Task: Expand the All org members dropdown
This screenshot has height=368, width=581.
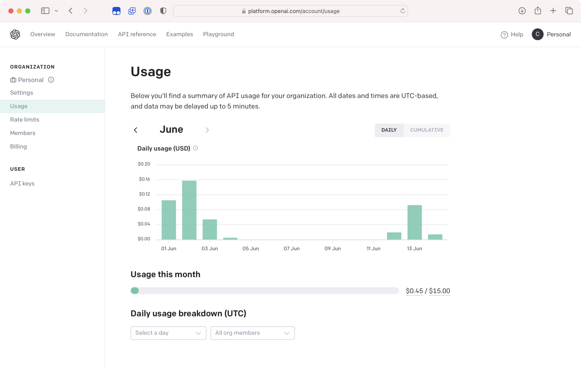Action: click(252, 333)
